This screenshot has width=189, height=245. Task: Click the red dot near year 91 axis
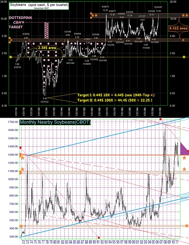[99, 238]
